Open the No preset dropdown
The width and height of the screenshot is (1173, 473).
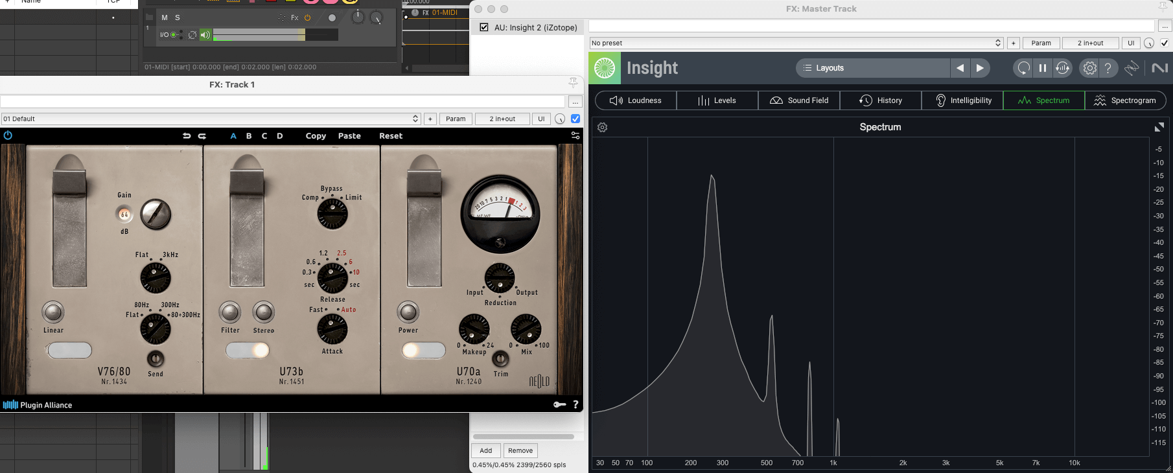[x=796, y=43]
